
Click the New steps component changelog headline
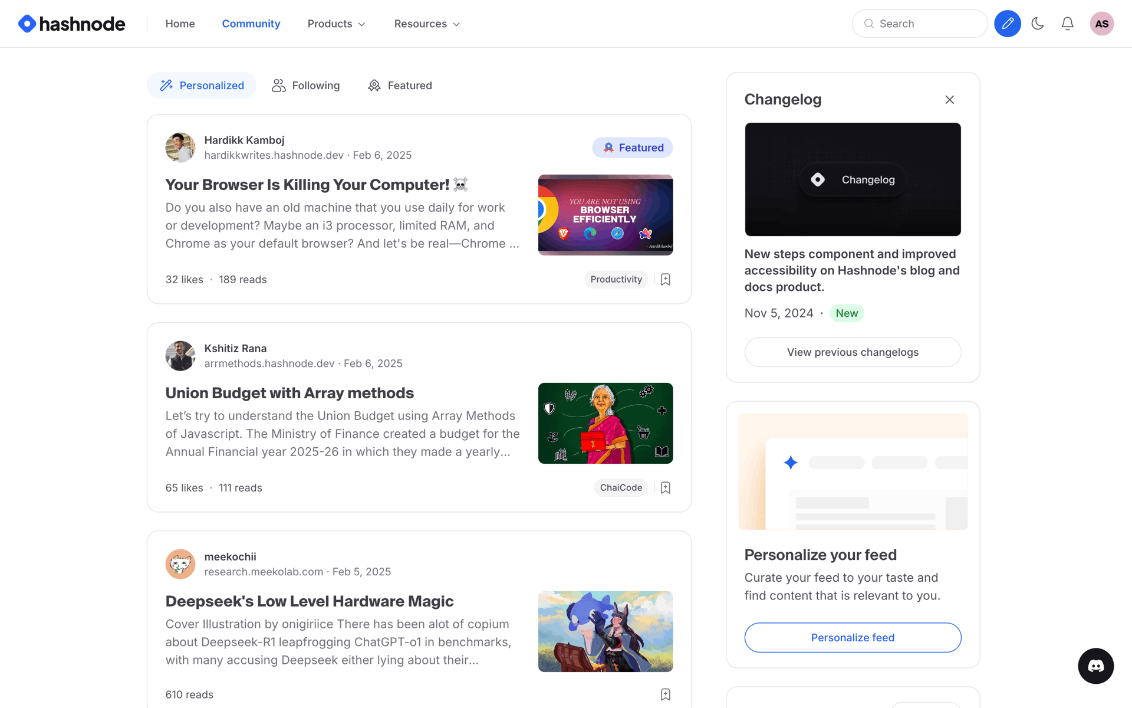852,270
